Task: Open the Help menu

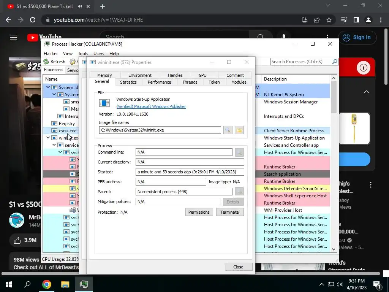Action: (114, 53)
